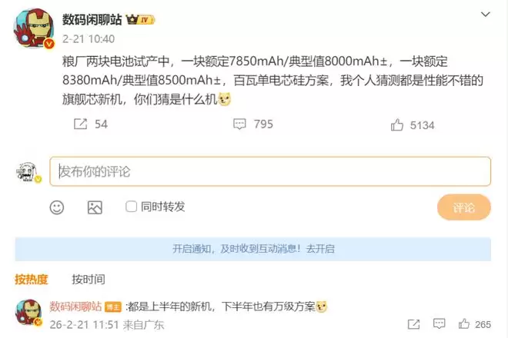This screenshot has width=508, height=338.
Task: Focus the 发布你的评论 input box
Action: (x=270, y=171)
